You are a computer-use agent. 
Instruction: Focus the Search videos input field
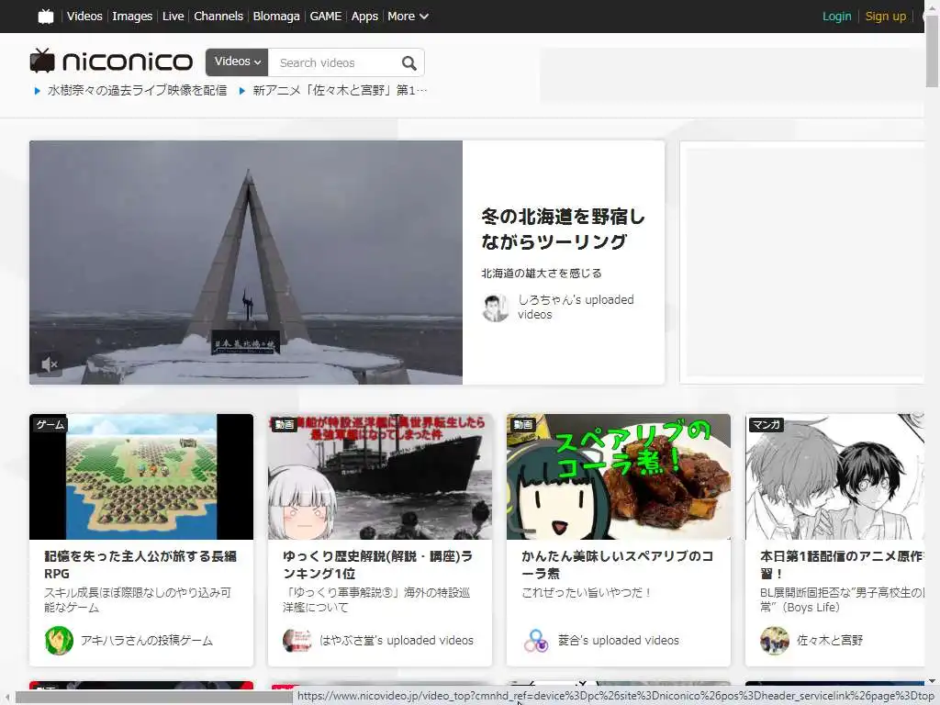(x=333, y=63)
